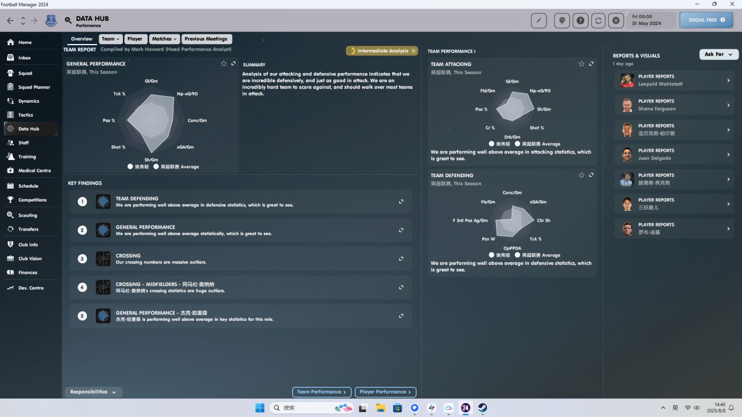The image size is (742, 417).
Task: Open File Explorer from the taskbar
Action: pos(380,408)
